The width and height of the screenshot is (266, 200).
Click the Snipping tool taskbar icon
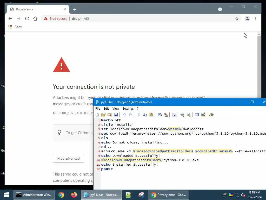[141, 195]
